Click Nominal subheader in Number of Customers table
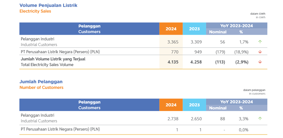The height and width of the screenshot is (138, 283). (218, 108)
